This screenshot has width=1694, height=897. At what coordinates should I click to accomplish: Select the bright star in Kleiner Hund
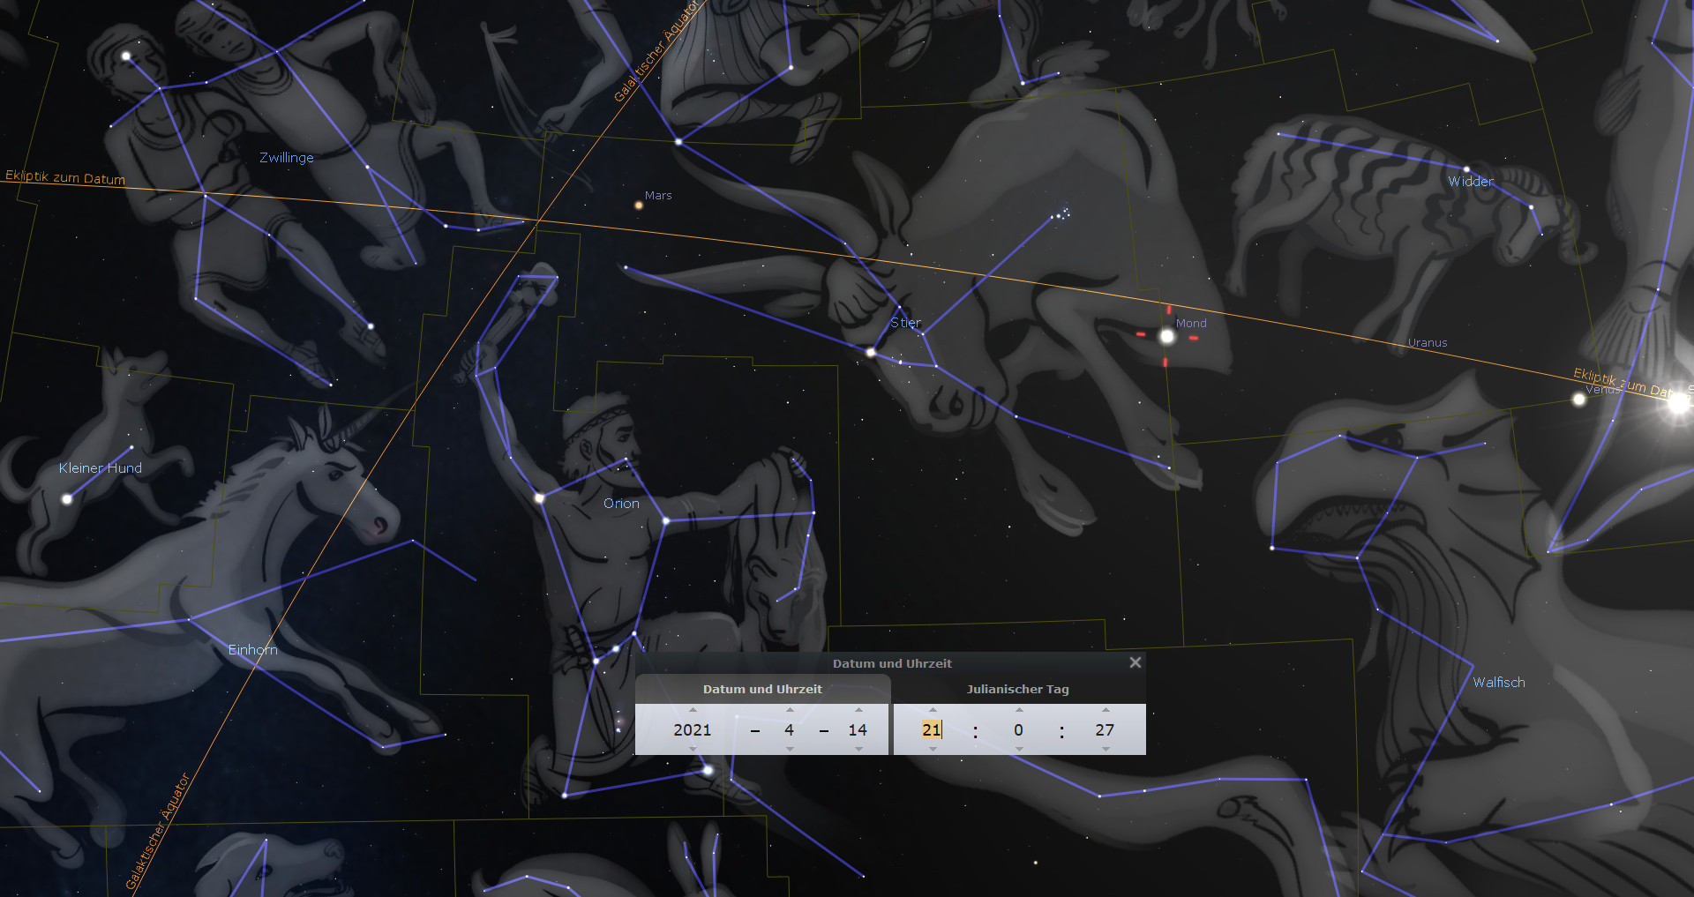point(67,499)
